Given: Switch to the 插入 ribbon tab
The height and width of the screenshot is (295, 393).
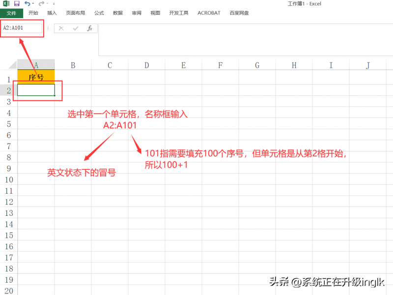Looking at the screenshot, I should click(x=52, y=13).
